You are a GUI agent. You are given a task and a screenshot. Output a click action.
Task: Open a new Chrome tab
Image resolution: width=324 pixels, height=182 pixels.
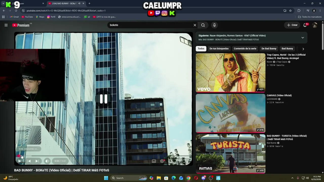(x=89, y=4)
